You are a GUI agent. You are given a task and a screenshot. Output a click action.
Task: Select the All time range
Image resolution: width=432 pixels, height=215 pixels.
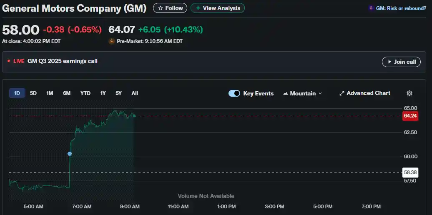[135, 93]
